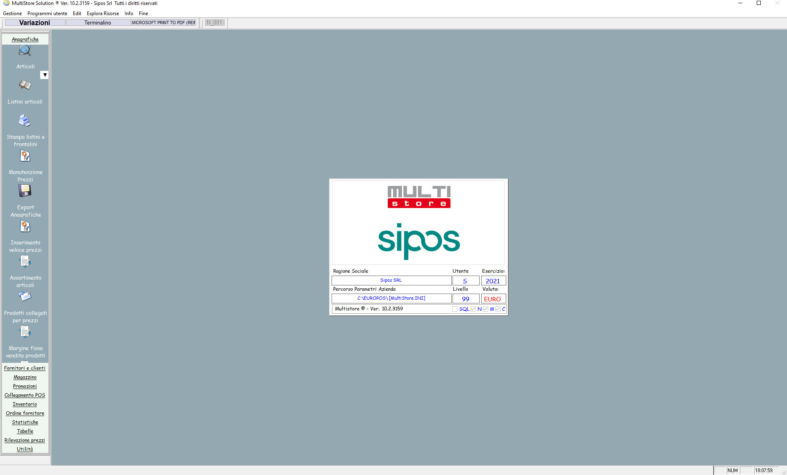Click the Manutenzione Prezzi label
Image resolution: width=787 pixels, height=475 pixels.
(x=25, y=176)
